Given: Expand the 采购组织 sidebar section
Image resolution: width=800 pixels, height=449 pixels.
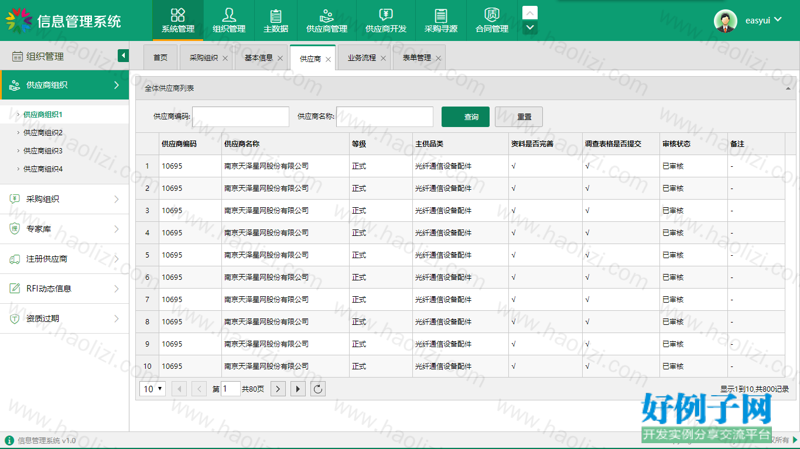Looking at the screenshot, I should pyautogui.click(x=64, y=199).
